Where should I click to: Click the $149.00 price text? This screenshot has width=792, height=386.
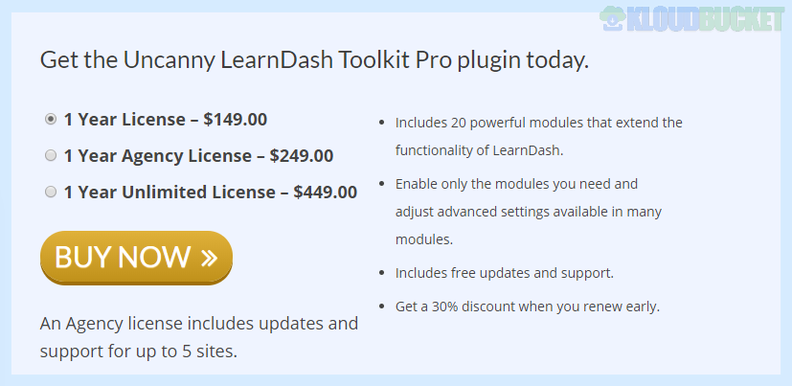click(236, 120)
